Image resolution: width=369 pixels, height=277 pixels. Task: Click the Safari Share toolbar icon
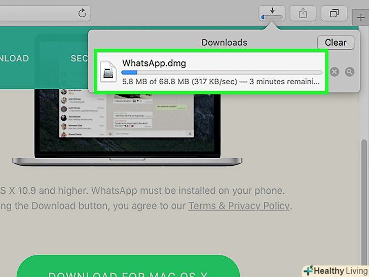tap(303, 13)
